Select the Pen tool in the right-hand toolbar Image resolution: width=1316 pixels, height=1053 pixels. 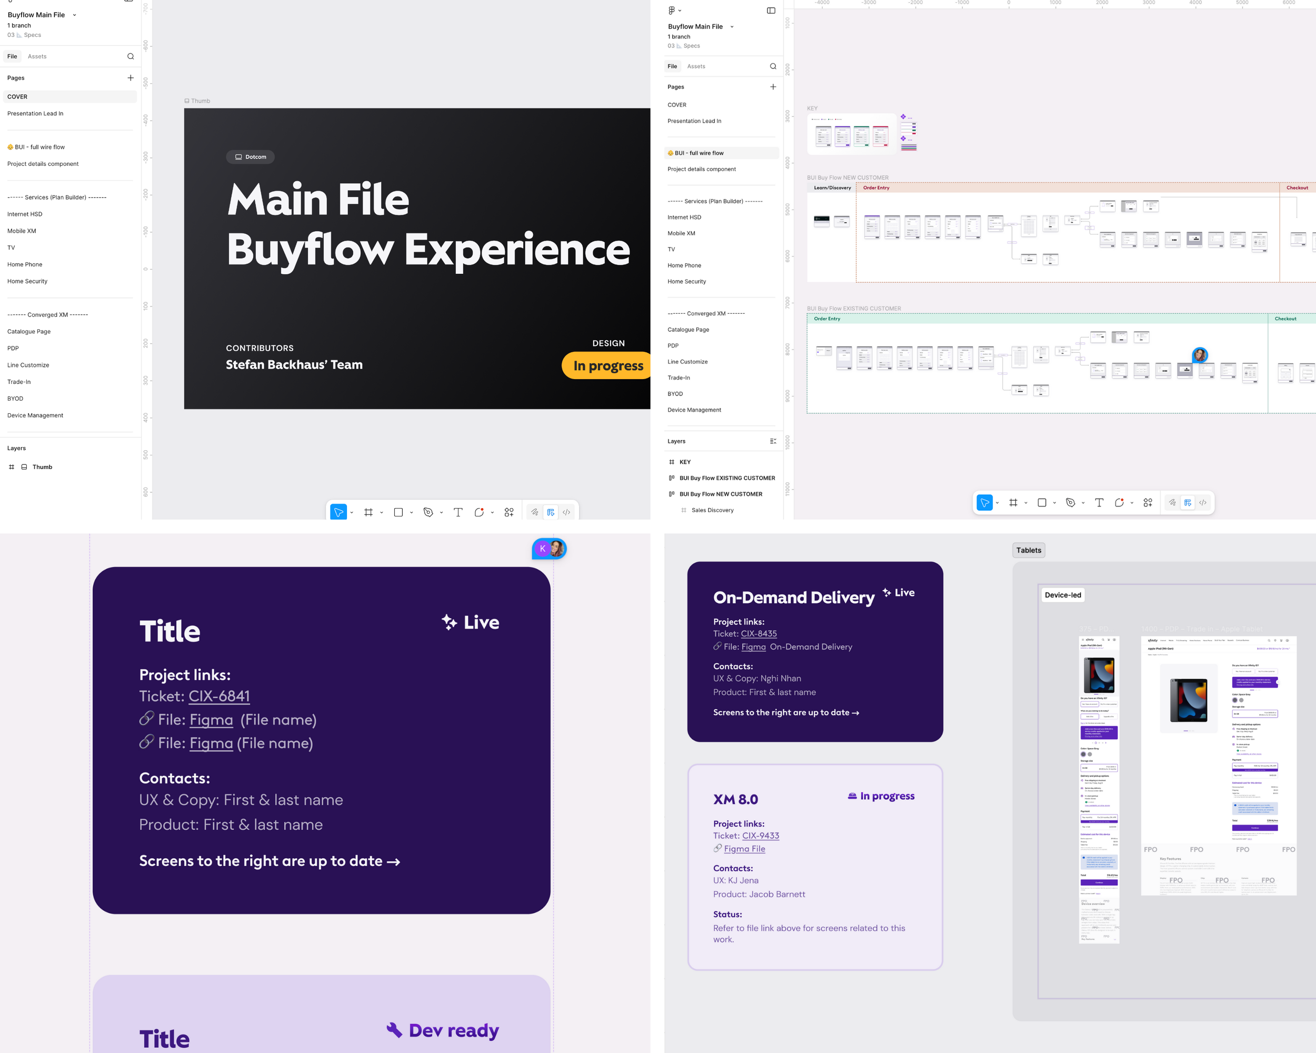(1070, 502)
